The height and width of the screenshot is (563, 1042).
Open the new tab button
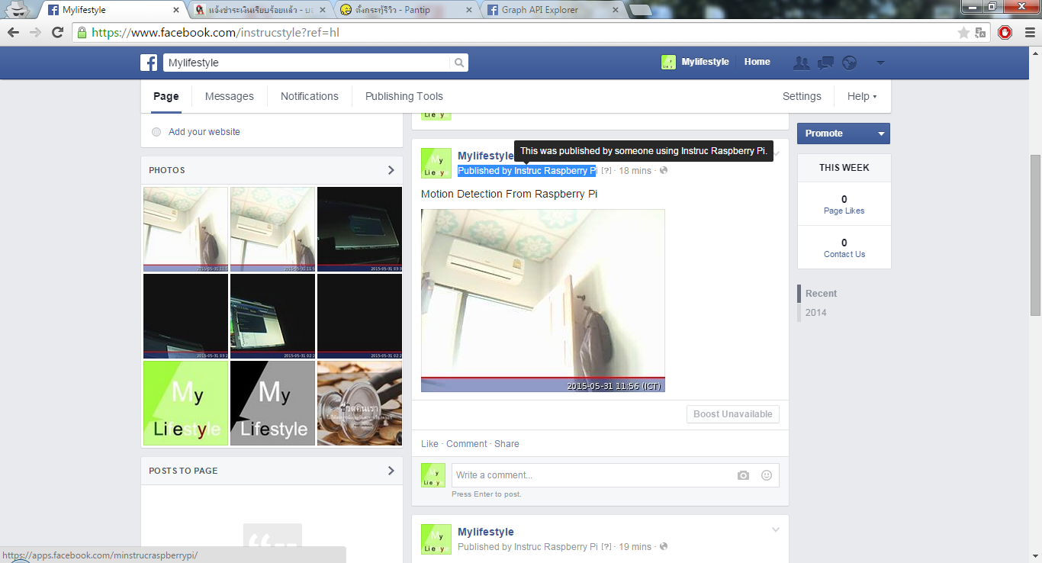coord(641,10)
